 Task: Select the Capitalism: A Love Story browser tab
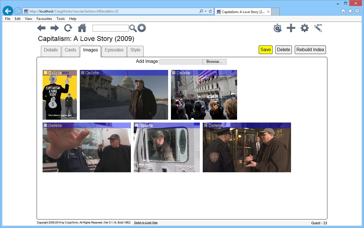coord(243,12)
